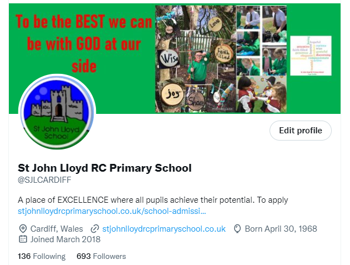Click the bio text about EXCELLENCE
This screenshot has width=350, height=265.
click(x=153, y=200)
